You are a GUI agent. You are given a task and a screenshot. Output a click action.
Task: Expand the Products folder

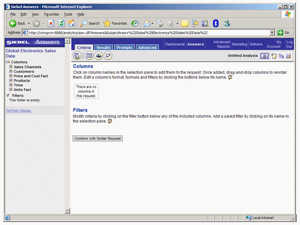click(x=11, y=80)
